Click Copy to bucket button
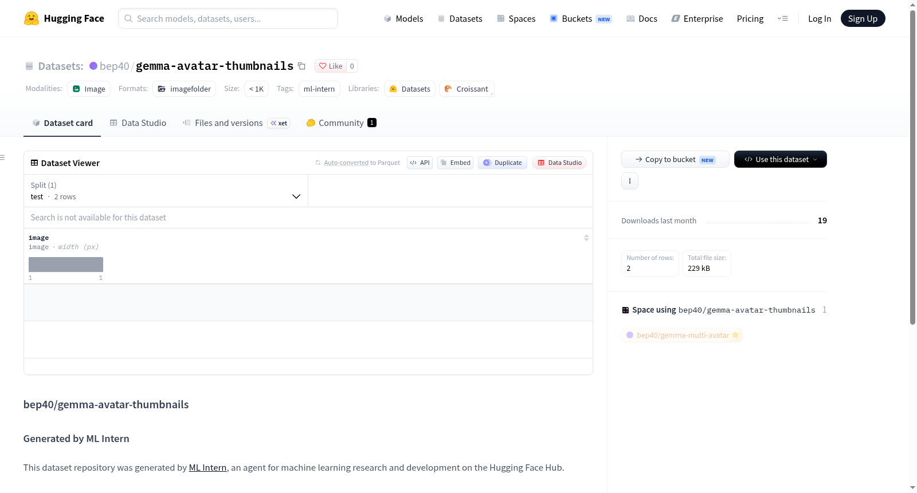Screen dimensions: 917x493 pyautogui.click(x=675, y=159)
